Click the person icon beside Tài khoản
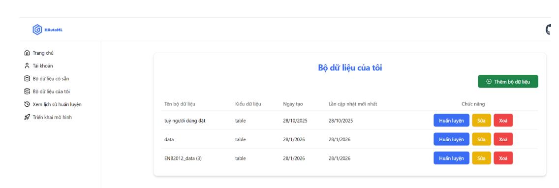 tap(27, 65)
